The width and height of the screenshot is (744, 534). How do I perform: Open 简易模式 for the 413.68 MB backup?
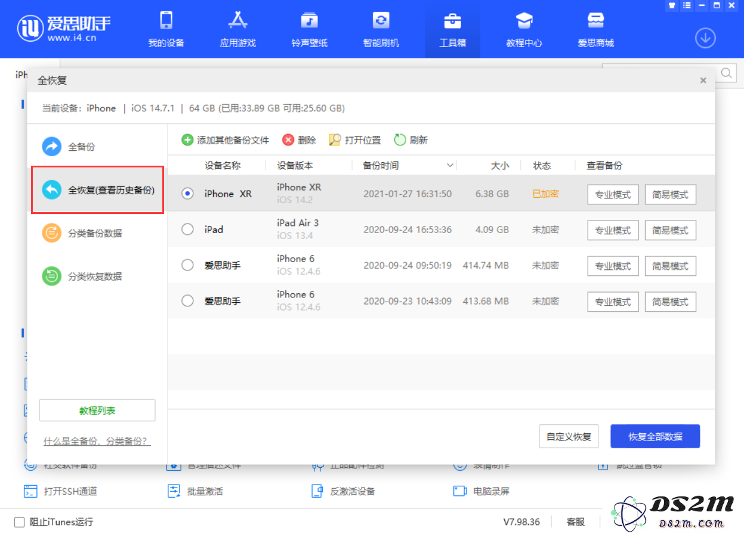coord(671,302)
